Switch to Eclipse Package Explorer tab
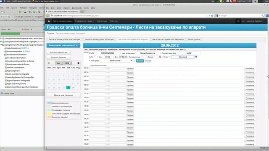 point(22,17)
